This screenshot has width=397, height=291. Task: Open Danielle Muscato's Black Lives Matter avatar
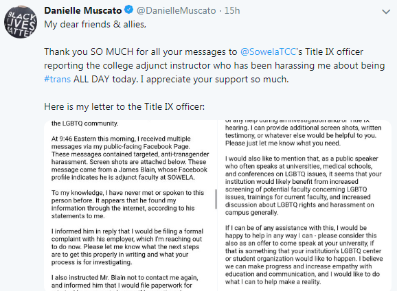pyautogui.click(x=21, y=22)
